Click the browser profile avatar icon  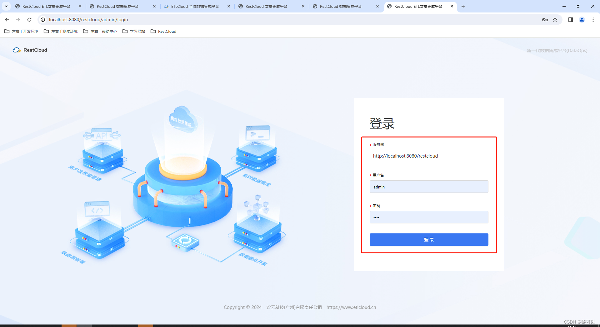pos(582,19)
